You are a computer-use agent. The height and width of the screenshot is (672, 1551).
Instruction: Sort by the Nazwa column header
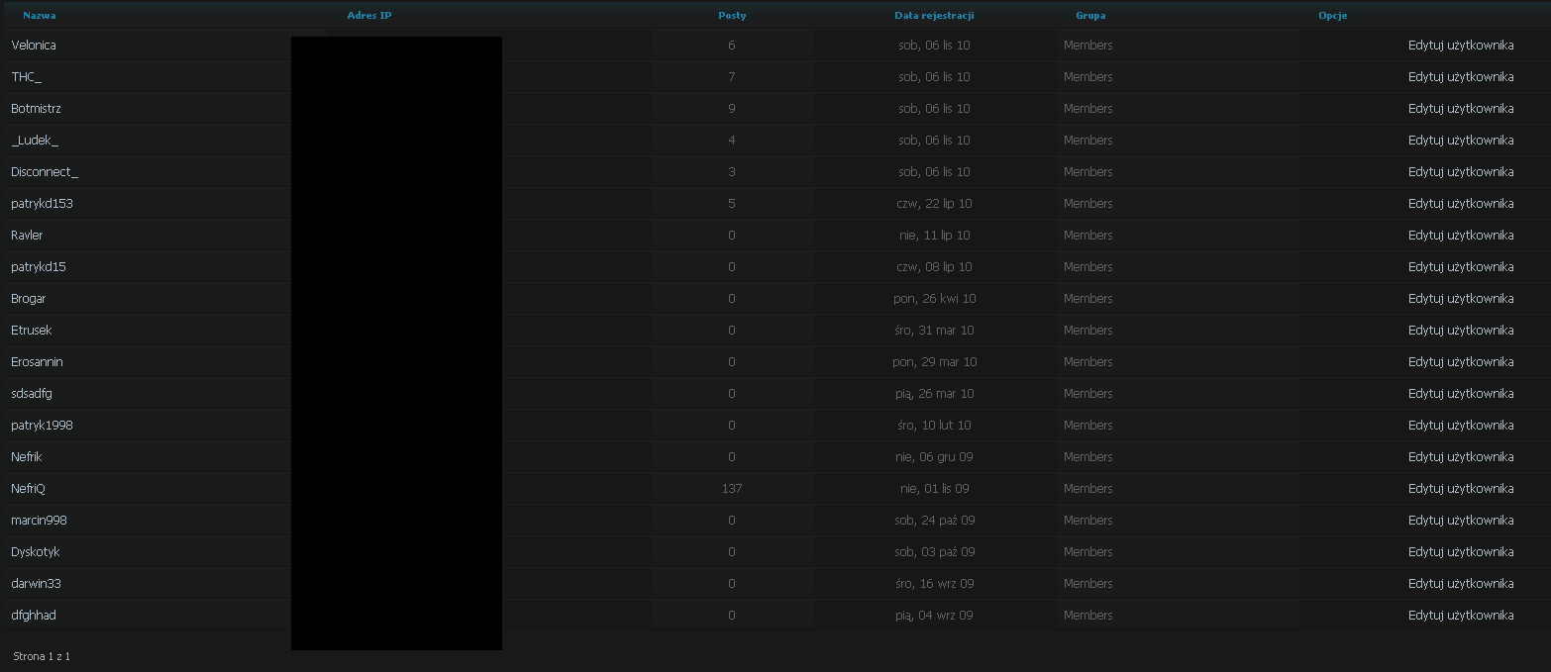point(39,16)
